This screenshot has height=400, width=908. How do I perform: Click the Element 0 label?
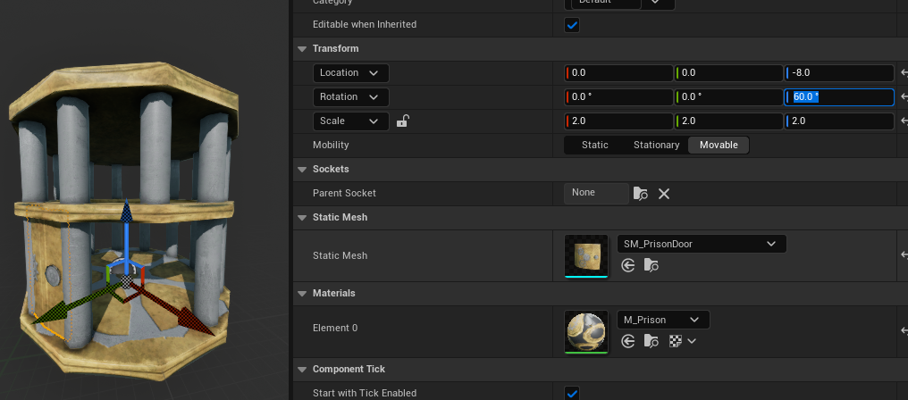(x=335, y=329)
